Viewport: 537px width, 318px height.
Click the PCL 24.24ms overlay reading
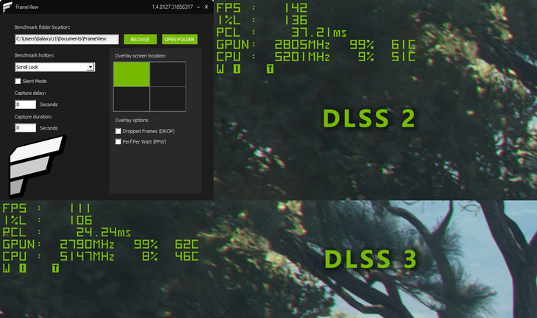click(x=103, y=233)
